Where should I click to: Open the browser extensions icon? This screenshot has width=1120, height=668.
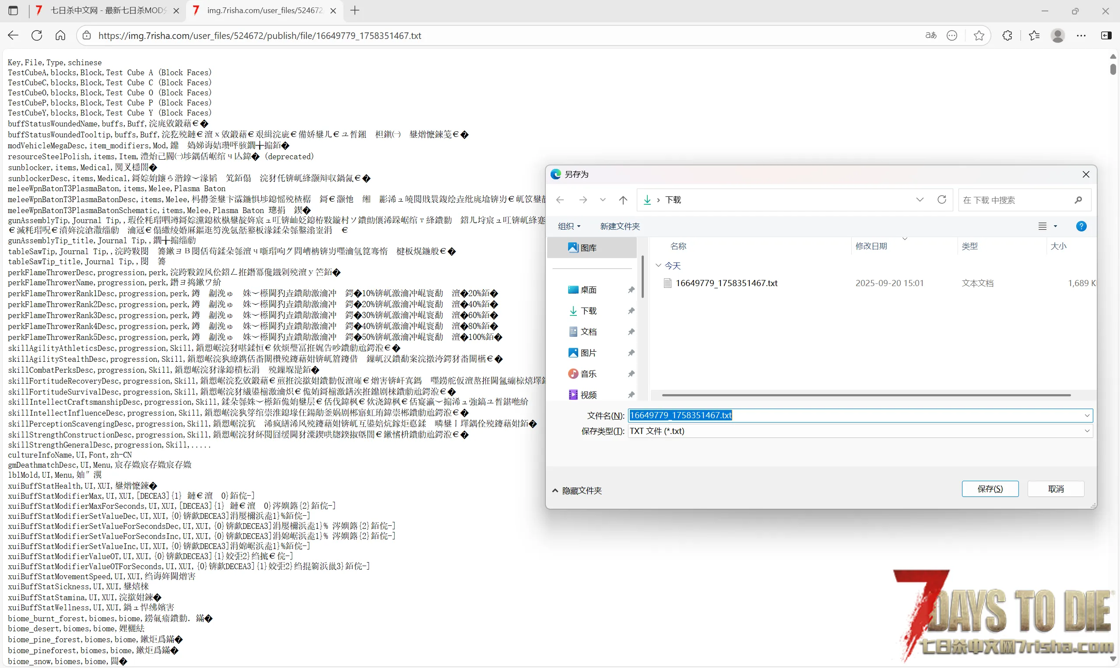[1008, 35]
